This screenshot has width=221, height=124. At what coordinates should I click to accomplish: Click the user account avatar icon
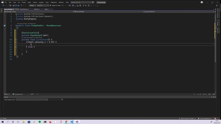point(202,2)
